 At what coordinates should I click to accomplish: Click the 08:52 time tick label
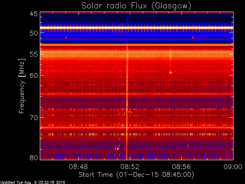[130, 167]
